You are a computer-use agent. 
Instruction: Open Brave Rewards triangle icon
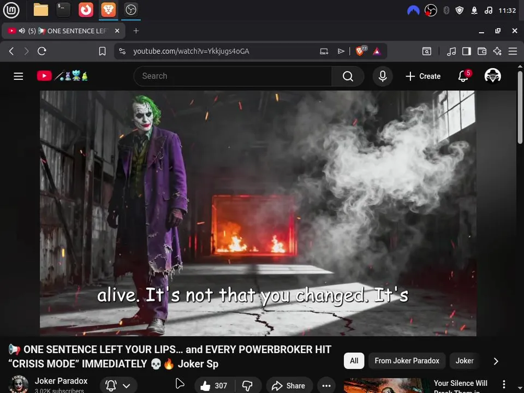[x=377, y=51]
